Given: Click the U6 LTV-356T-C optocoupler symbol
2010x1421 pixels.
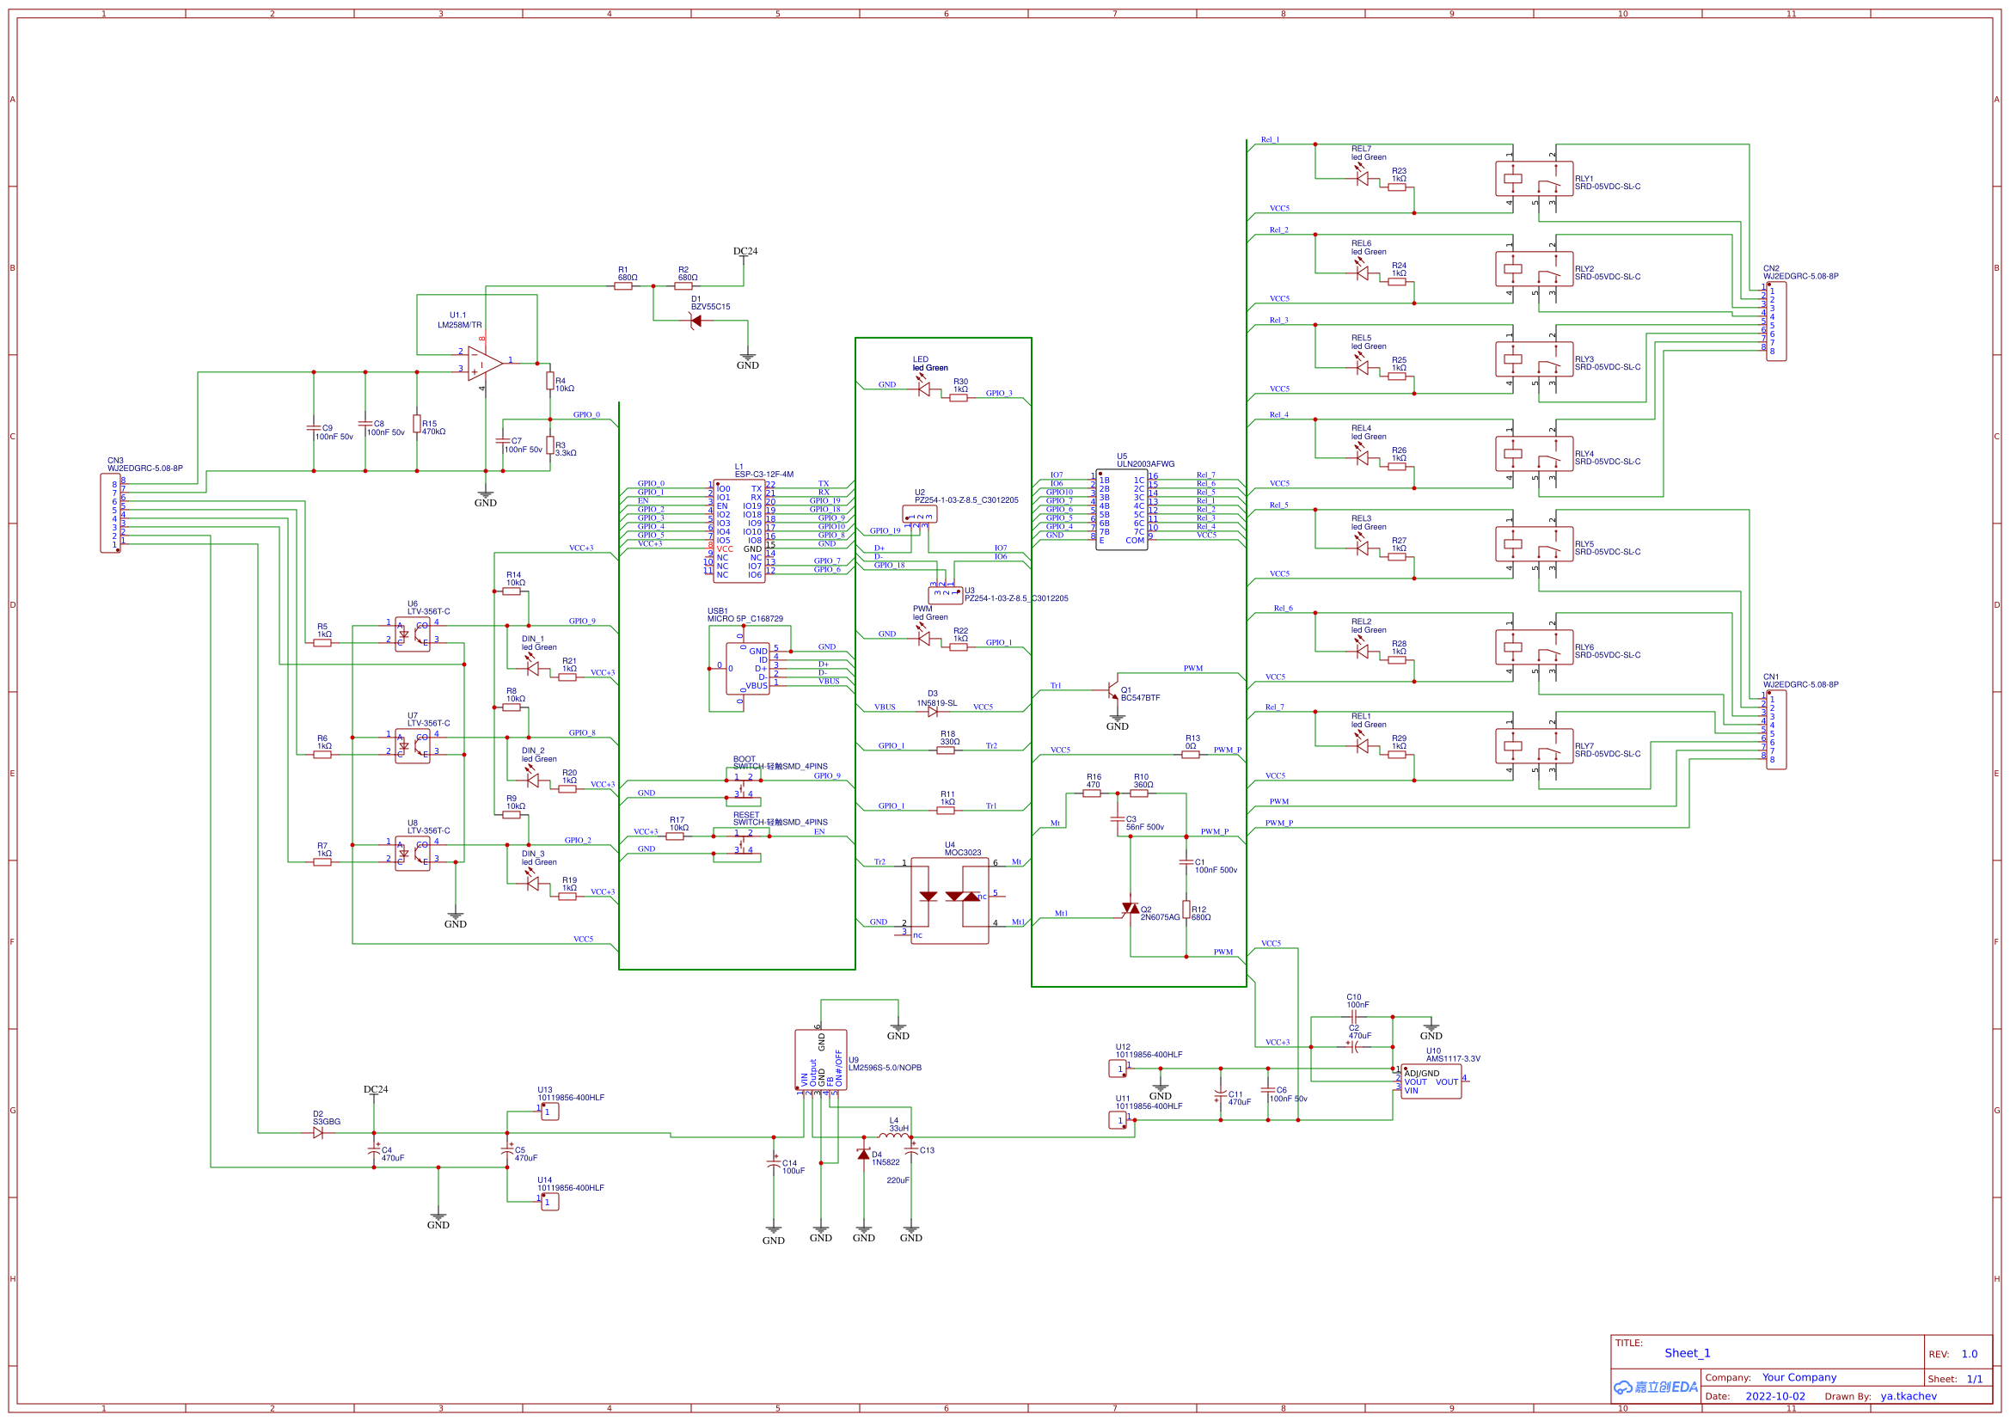Looking at the screenshot, I should tap(413, 634).
